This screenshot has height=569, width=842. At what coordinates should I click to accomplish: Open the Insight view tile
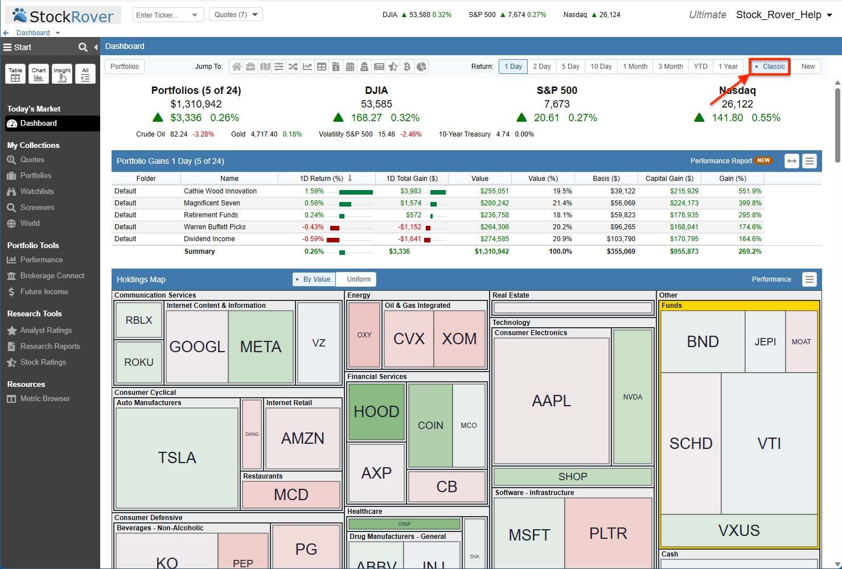[x=62, y=74]
